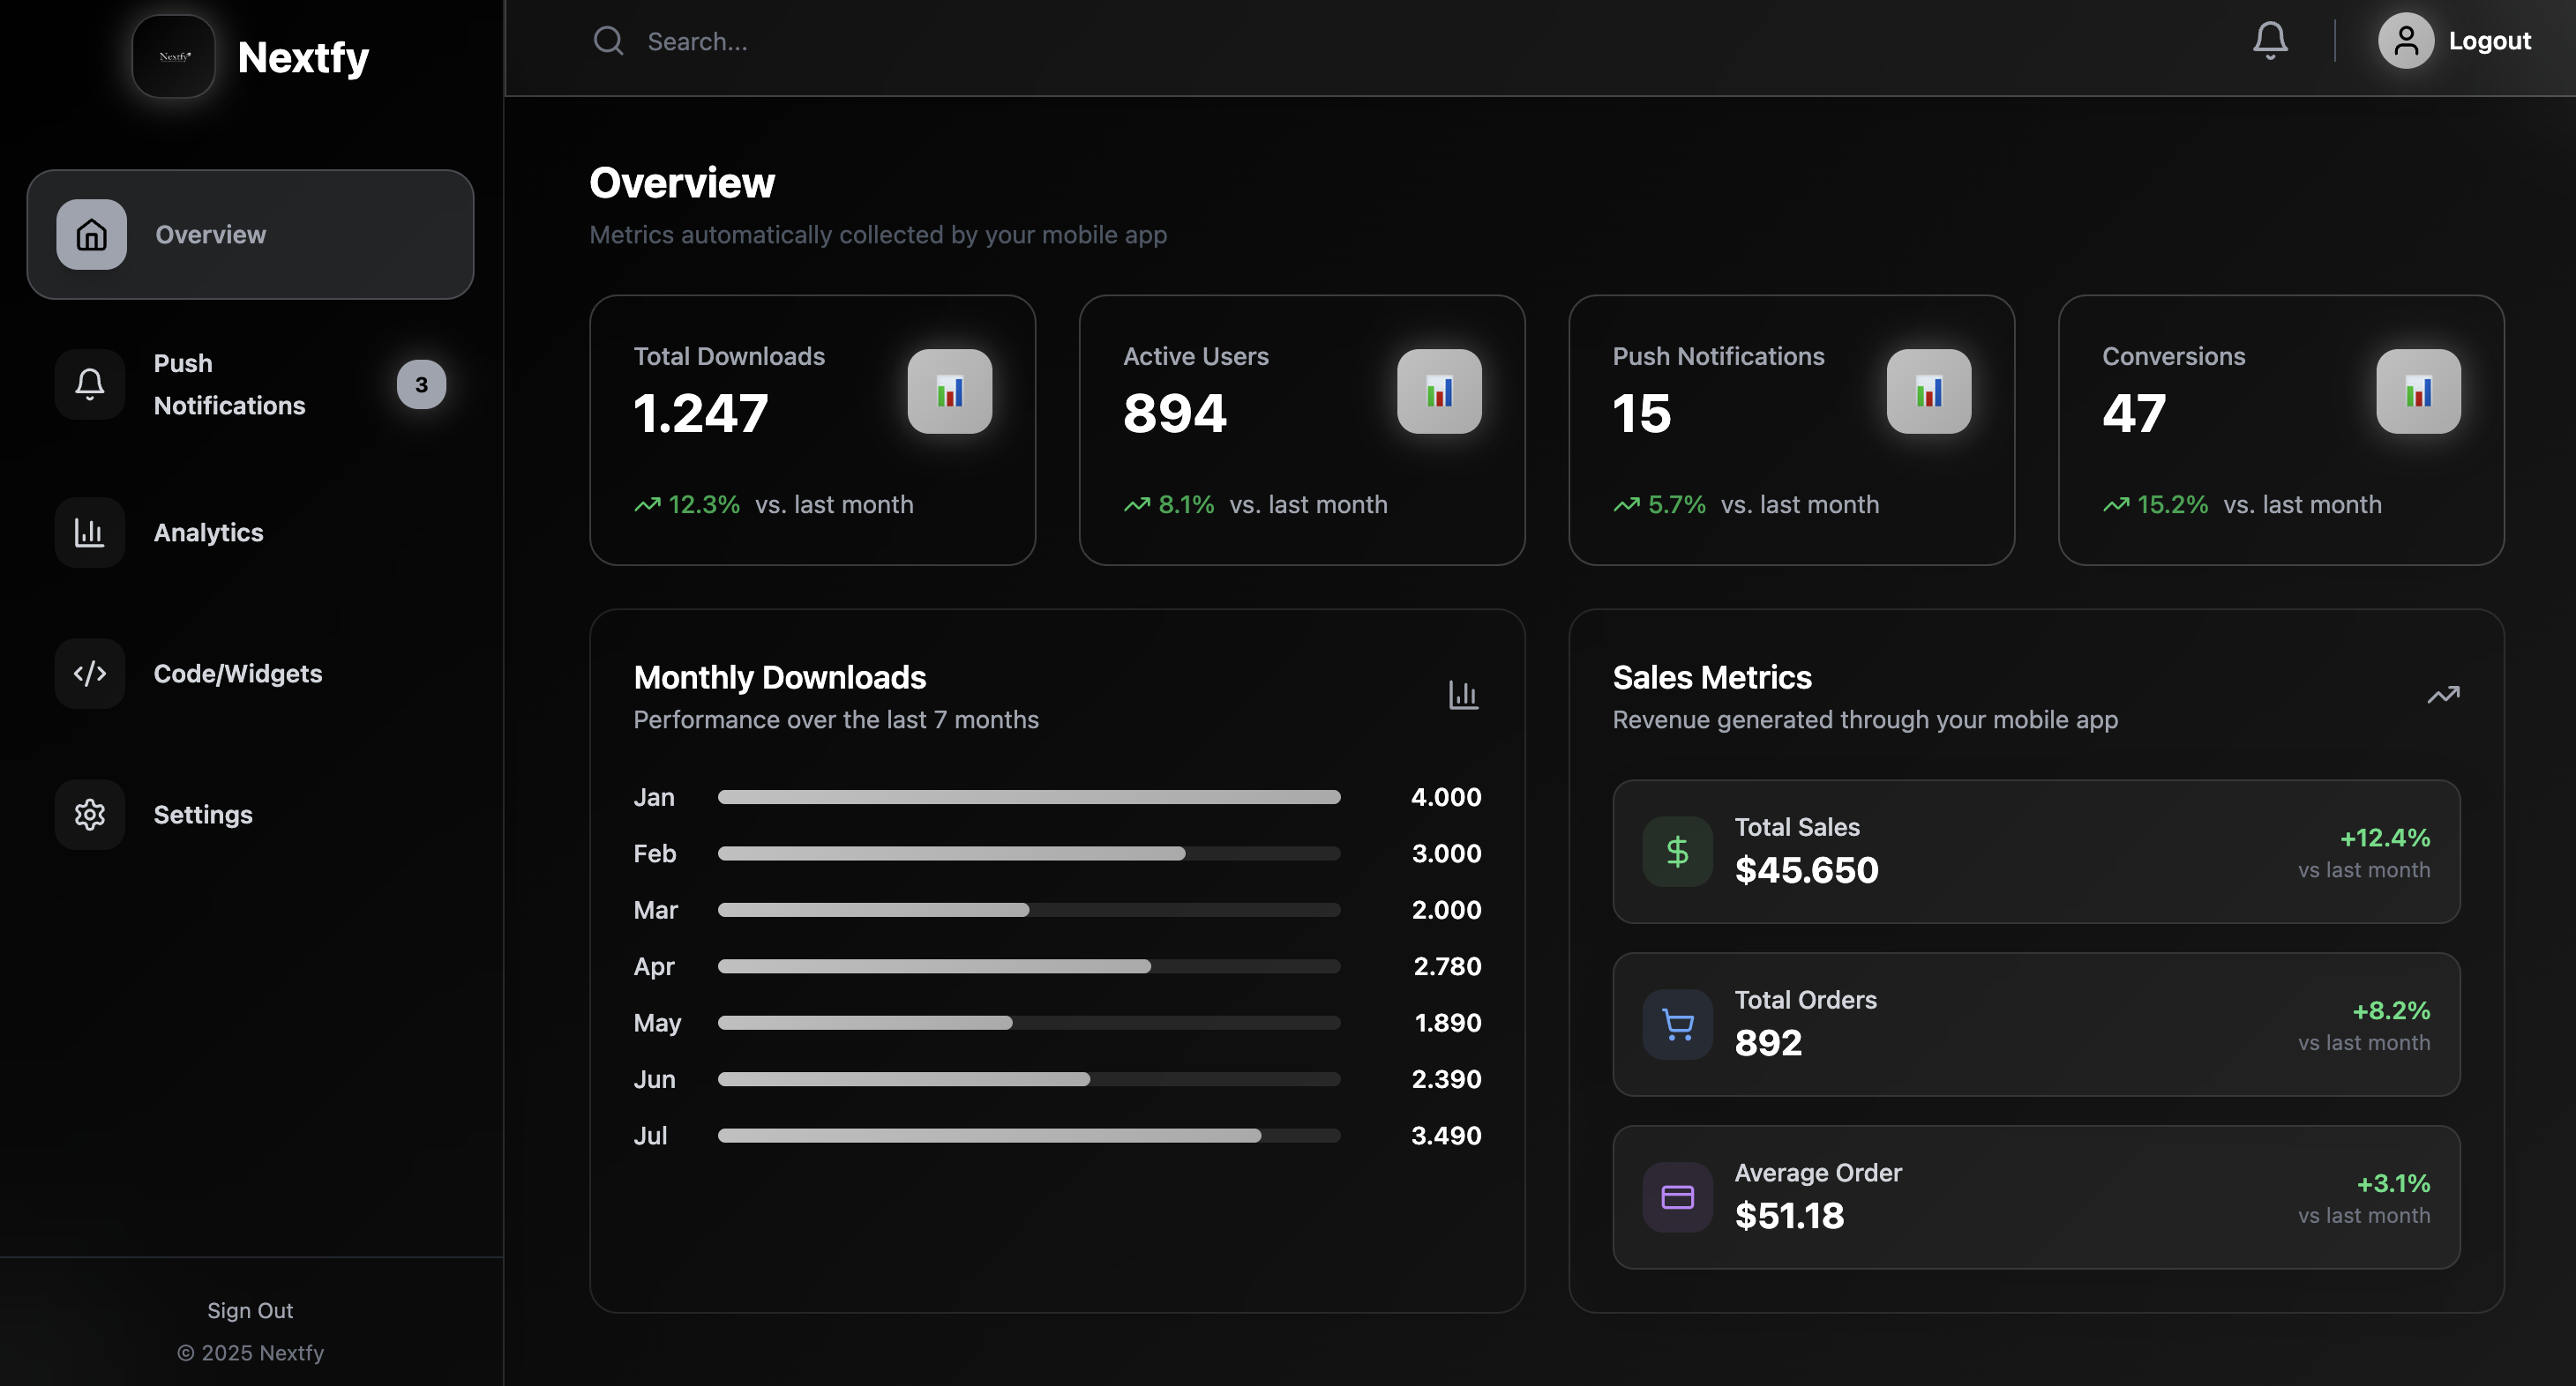Click the dollar icon beside Total Sales
This screenshot has width=2576, height=1386.
pyautogui.click(x=1676, y=851)
